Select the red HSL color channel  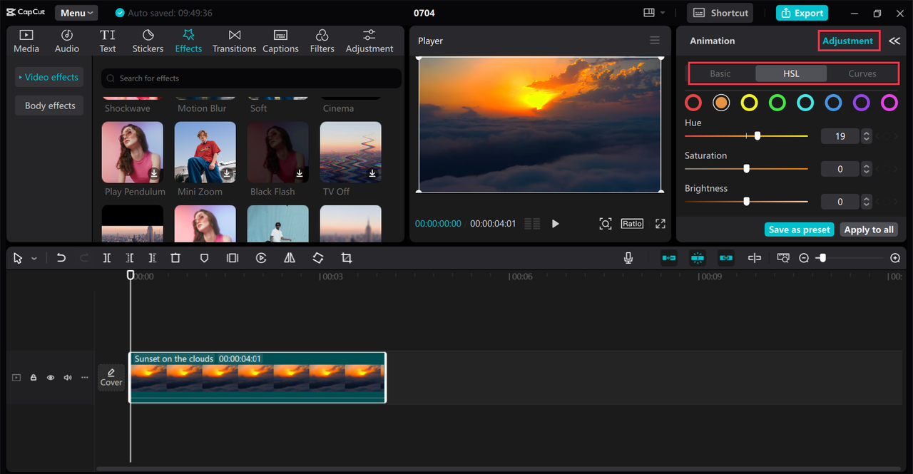(x=693, y=103)
